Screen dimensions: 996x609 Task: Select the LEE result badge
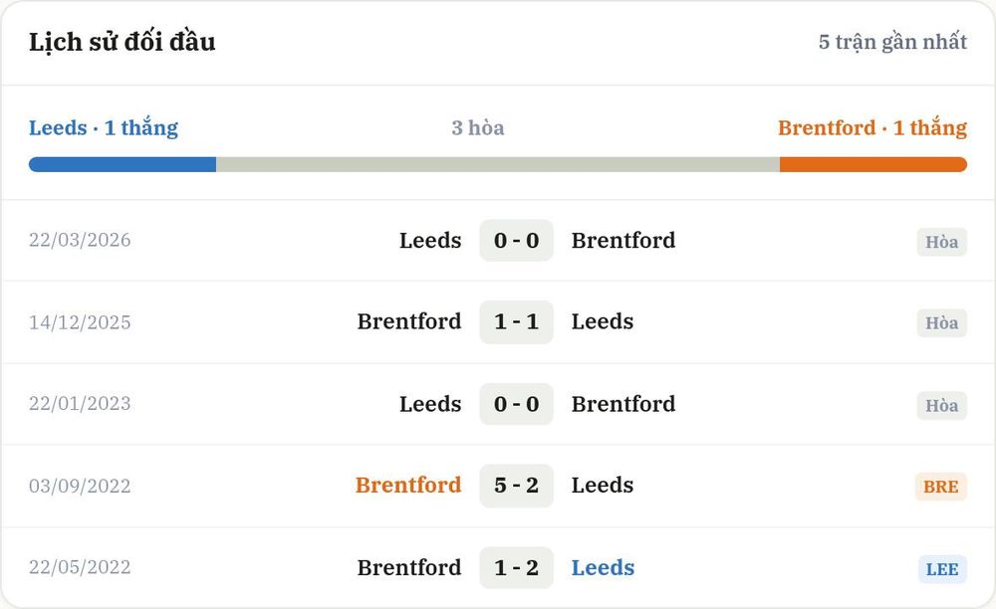point(942,569)
